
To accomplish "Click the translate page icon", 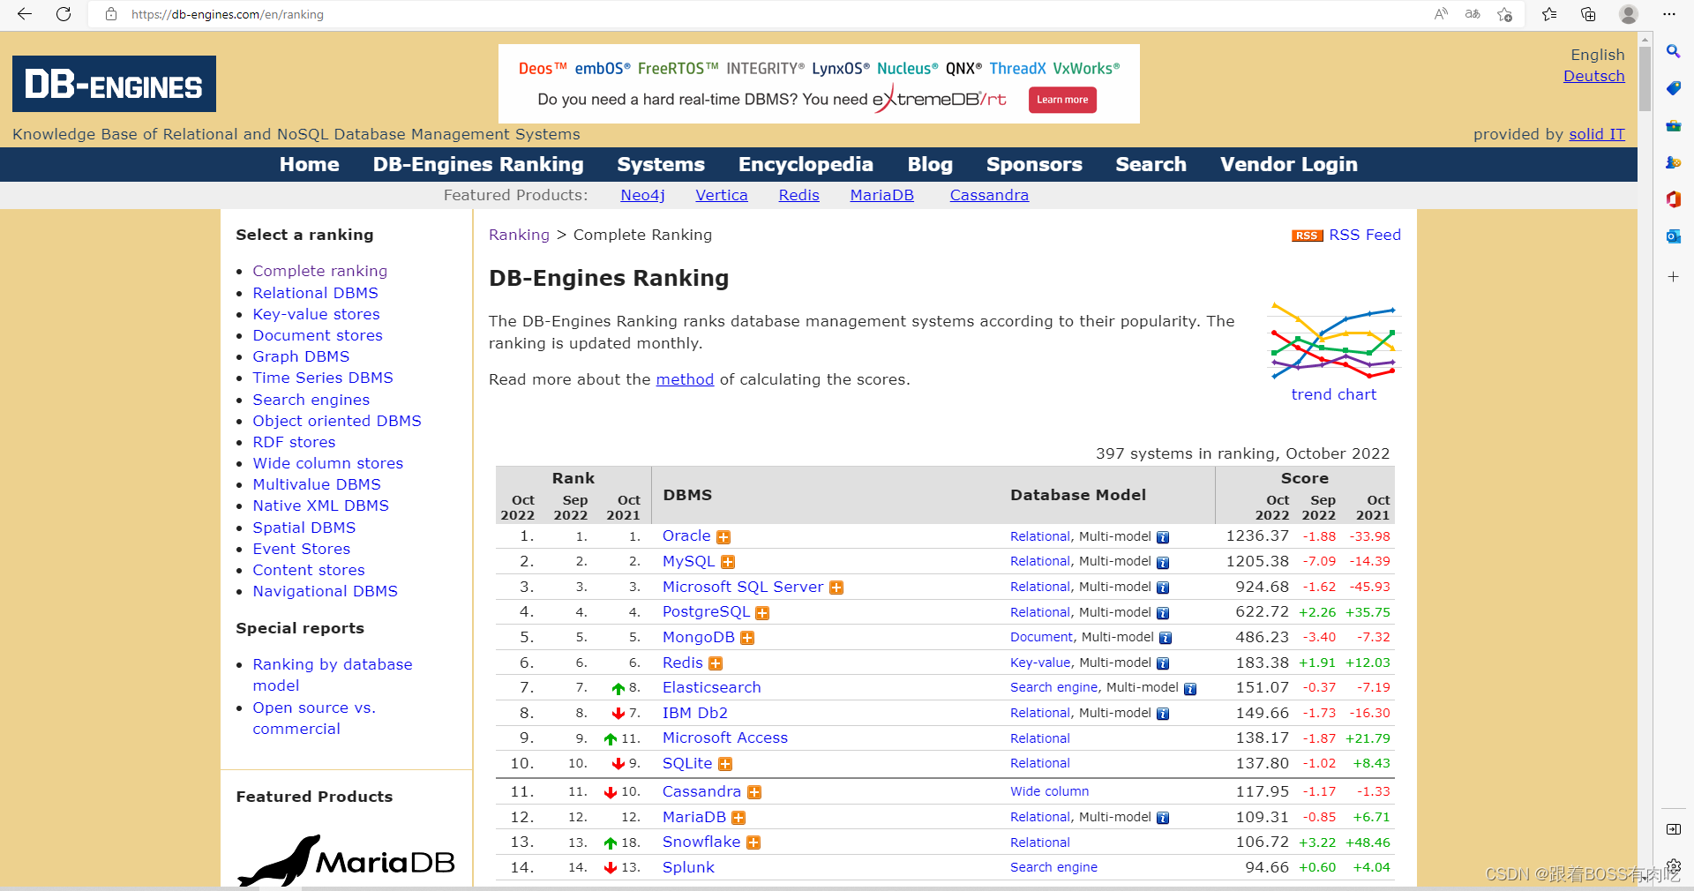I will (x=1473, y=14).
